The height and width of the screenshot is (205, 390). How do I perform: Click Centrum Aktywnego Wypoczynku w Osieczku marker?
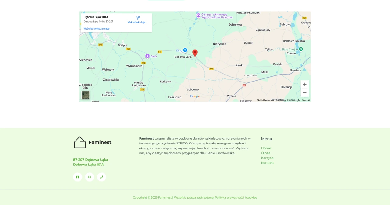point(198,16)
